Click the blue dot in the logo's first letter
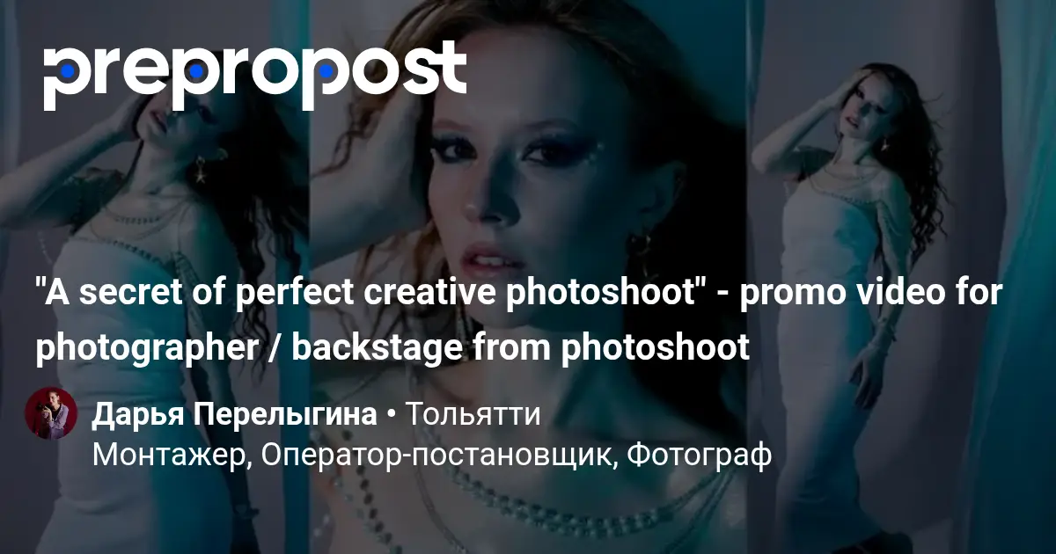This screenshot has width=1056, height=554. point(66,70)
